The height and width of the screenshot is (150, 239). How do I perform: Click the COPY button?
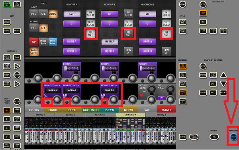click(x=7, y=31)
